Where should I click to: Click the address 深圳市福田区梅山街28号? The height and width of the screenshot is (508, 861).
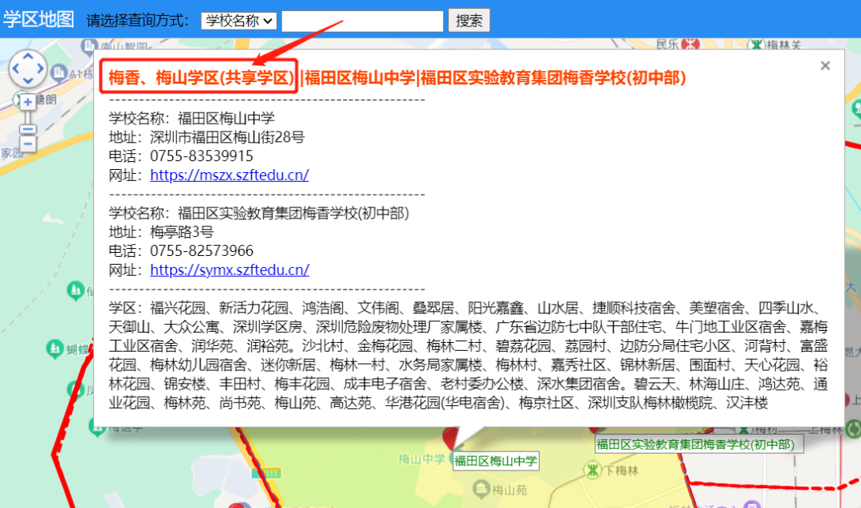[x=227, y=137]
